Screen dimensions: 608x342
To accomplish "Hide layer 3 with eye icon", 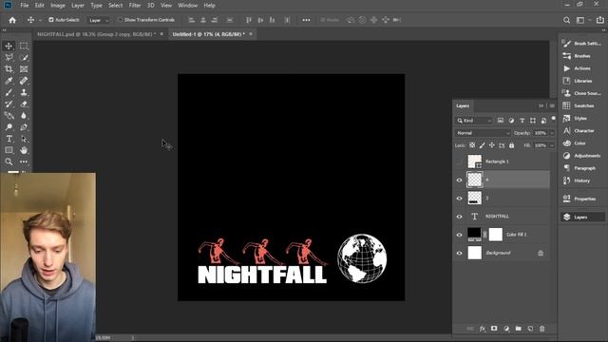I will [x=460, y=199].
